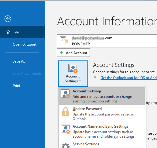This screenshot has height=148, width=157.
Task: Choose Account Settings... menu entry
Action: (x=102, y=96)
